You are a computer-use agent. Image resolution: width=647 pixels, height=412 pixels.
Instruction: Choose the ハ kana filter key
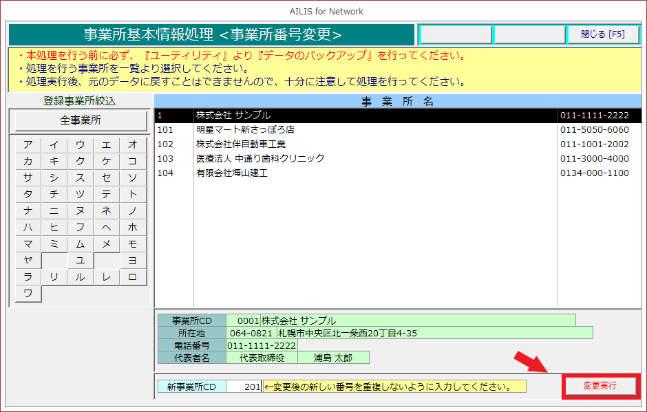(x=28, y=228)
